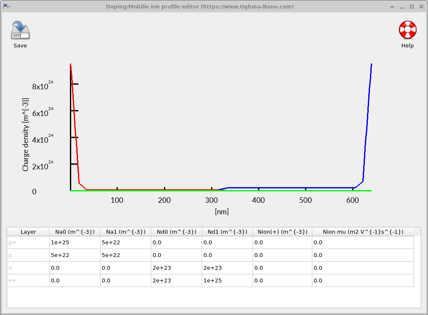The image size is (428, 315).
Task: Edit the Na1 value of the p layer
Action: pyautogui.click(x=125, y=255)
